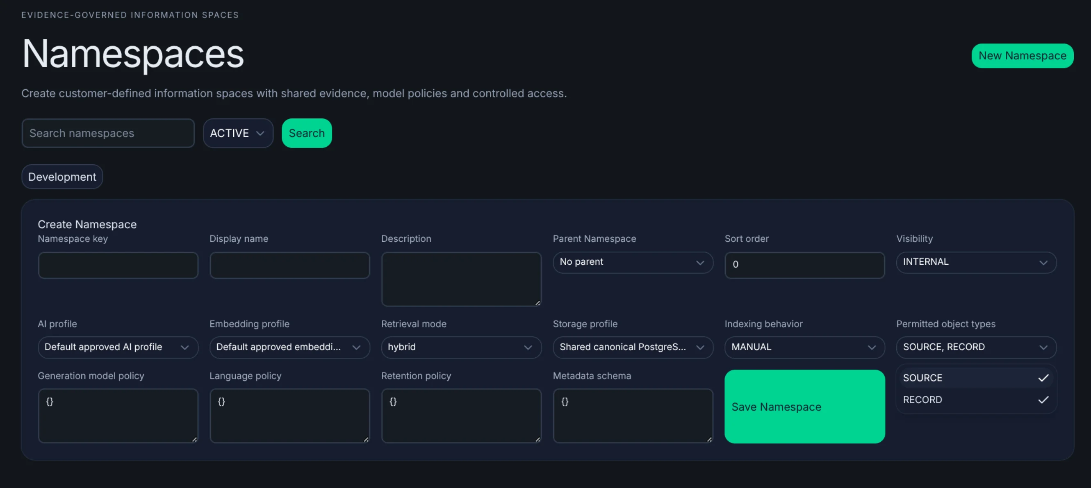Image resolution: width=1091 pixels, height=488 pixels.
Task: Click the Retention policy textarea
Action: click(461, 415)
